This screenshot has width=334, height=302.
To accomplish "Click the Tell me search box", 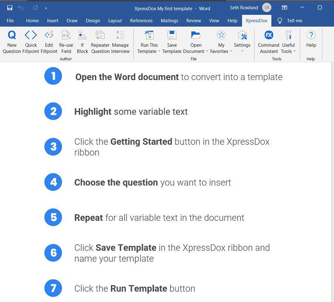I will [294, 21].
